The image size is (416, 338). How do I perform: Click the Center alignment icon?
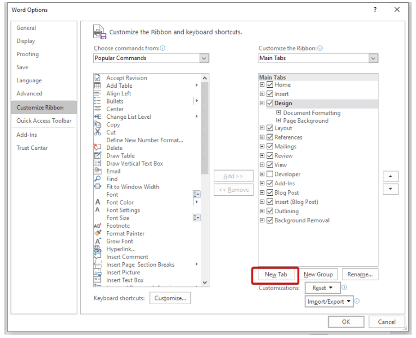click(98, 109)
